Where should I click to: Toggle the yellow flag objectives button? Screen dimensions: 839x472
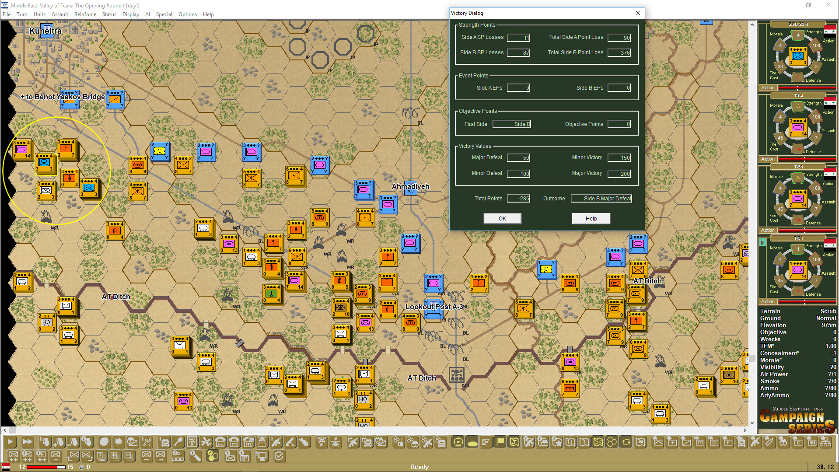pos(500,442)
